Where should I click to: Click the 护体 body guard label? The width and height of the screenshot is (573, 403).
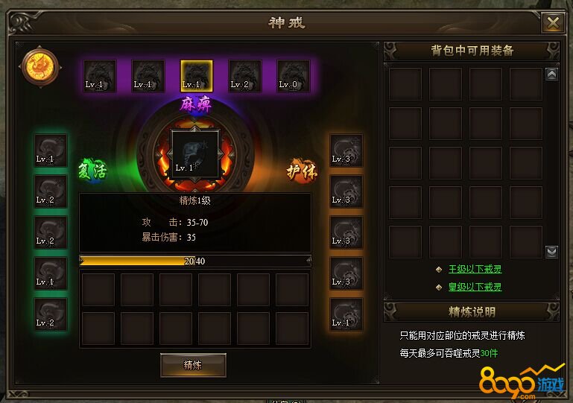coord(302,171)
